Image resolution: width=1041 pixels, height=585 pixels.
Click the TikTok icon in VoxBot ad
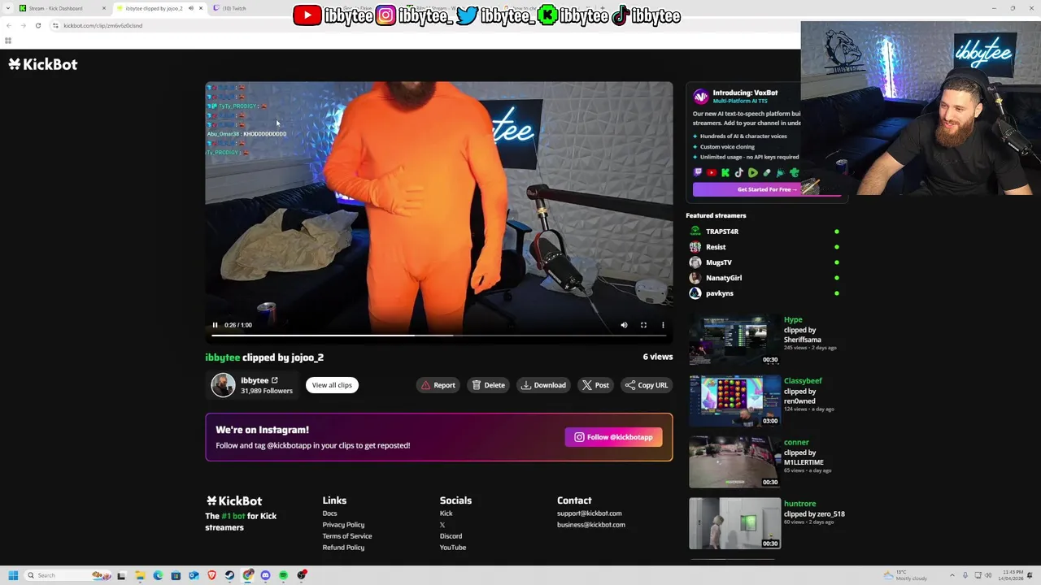pyautogui.click(x=738, y=173)
